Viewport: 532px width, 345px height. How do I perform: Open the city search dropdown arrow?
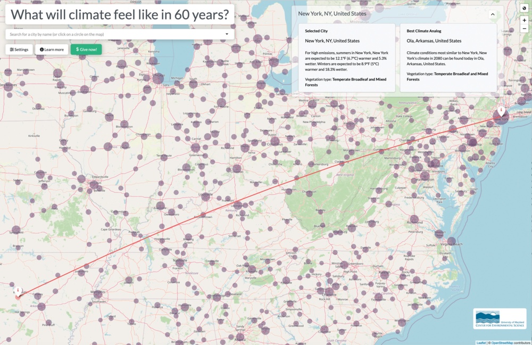pos(227,34)
